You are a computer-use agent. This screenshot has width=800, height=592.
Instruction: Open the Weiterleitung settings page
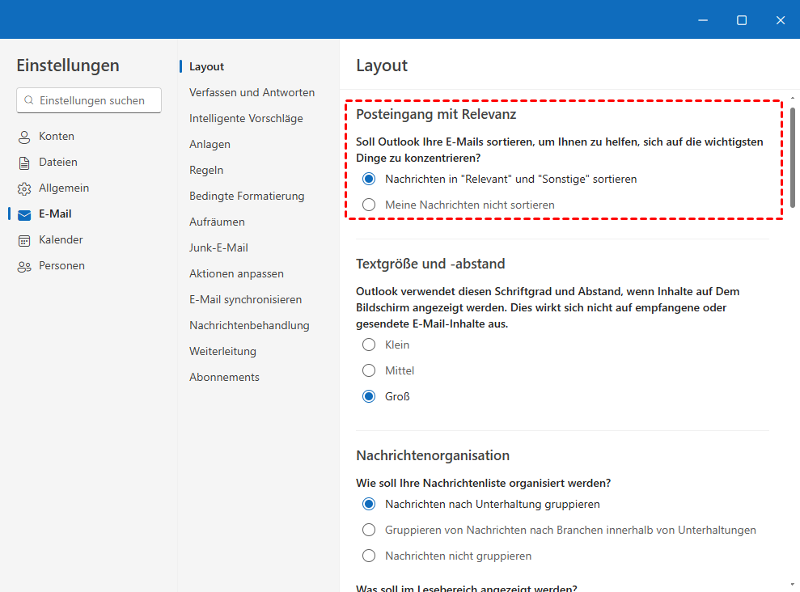tap(223, 352)
